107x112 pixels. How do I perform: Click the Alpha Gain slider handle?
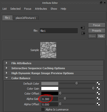tap(65, 99)
